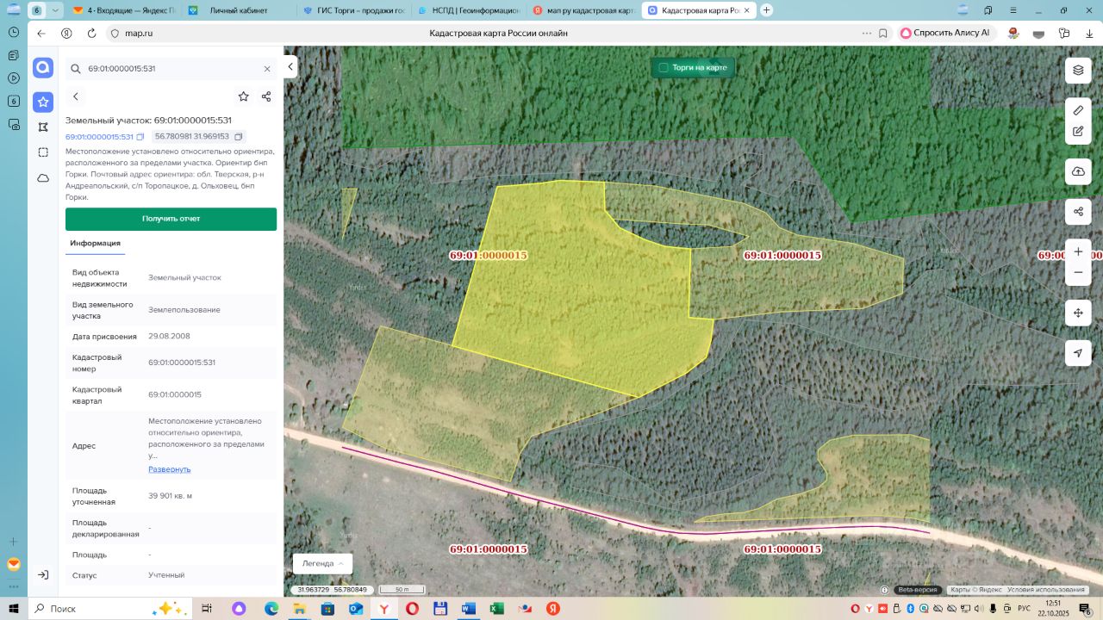Clear the cadastral number search field
The image size is (1103, 620).
267,69
